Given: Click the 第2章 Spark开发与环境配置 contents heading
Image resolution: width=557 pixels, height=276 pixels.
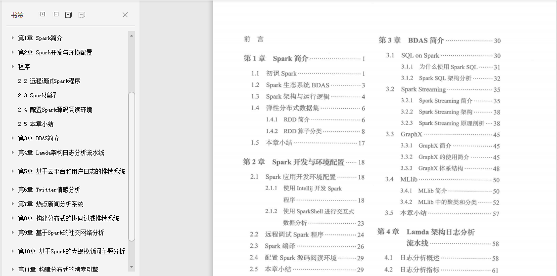Looking at the screenshot, I should pyautogui.click(x=304, y=162).
